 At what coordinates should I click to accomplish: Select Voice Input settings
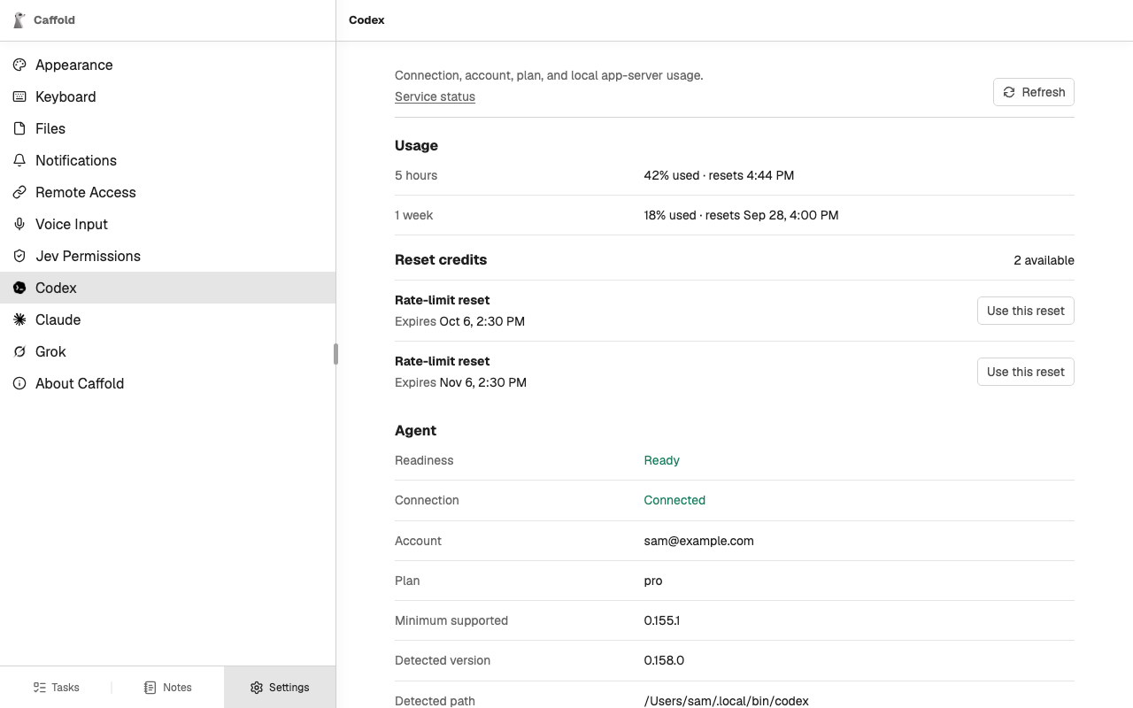(x=167, y=224)
